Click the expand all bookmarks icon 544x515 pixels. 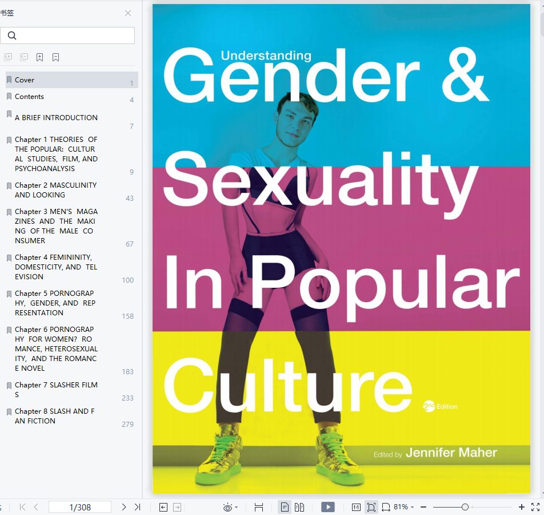coord(8,57)
